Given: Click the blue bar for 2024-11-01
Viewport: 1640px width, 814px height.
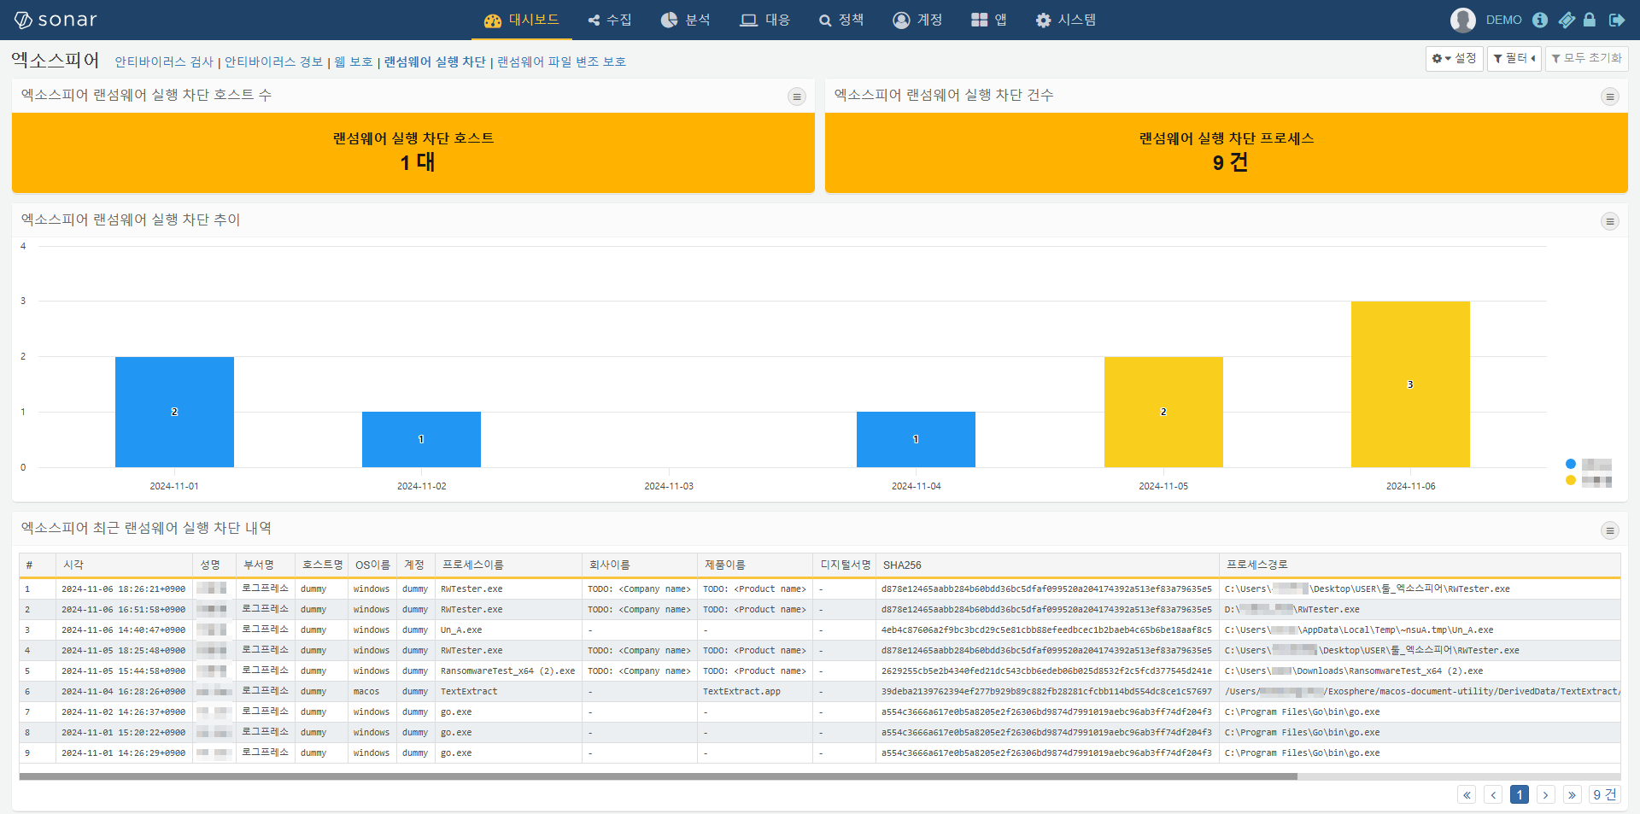Looking at the screenshot, I should [x=174, y=412].
